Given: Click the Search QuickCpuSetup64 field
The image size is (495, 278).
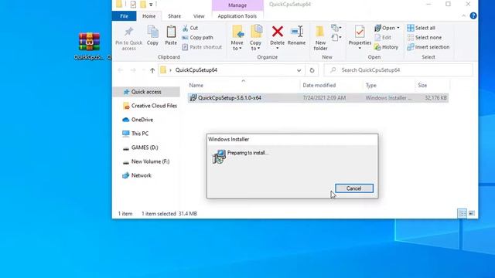Looking at the screenshot, I should [398, 70].
